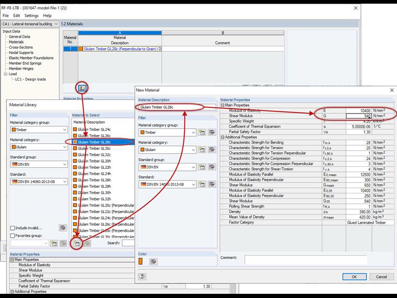
Task: Open Material category group dropdown in Material Library
Action: pos(65,130)
